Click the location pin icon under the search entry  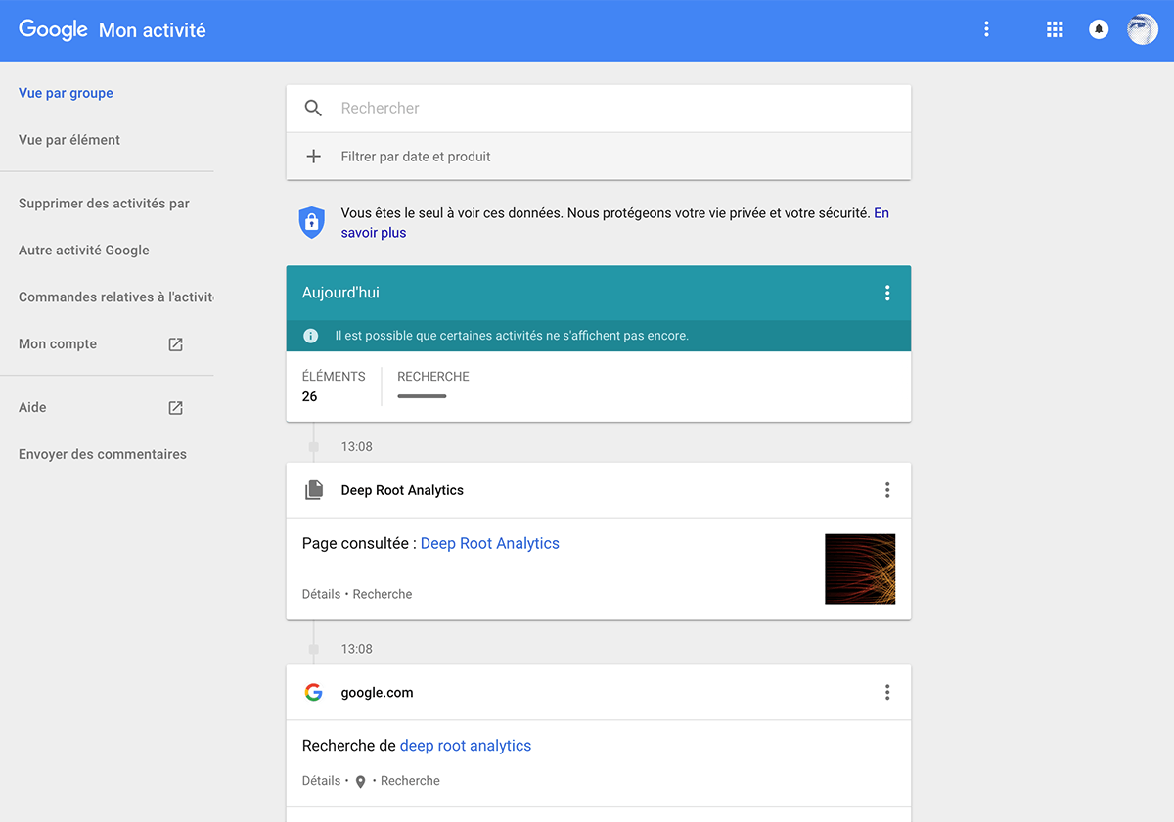pos(360,781)
